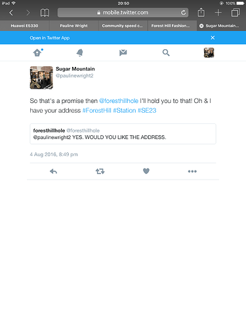The image size is (246, 328).
Task: Close the Sugar Mountain tab
Action: point(201,26)
